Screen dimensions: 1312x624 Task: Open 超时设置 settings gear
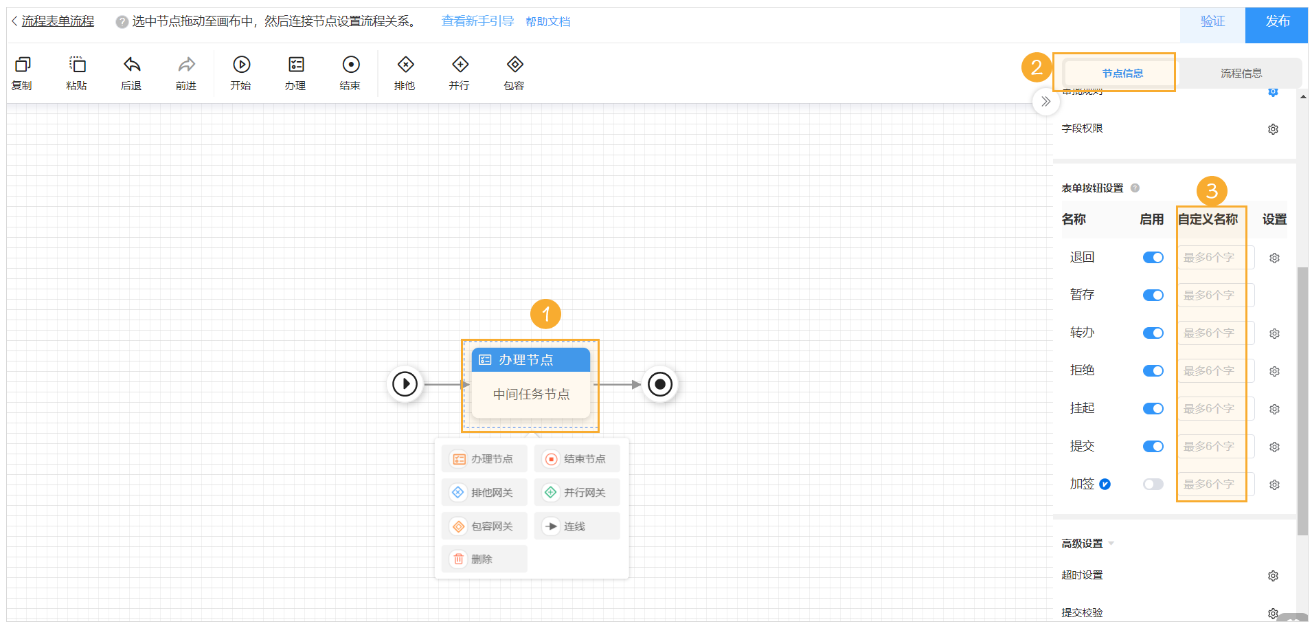[1273, 575]
